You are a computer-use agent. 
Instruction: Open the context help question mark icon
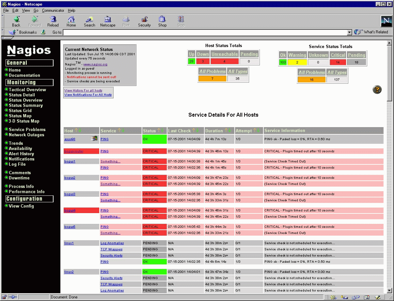pos(377,90)
